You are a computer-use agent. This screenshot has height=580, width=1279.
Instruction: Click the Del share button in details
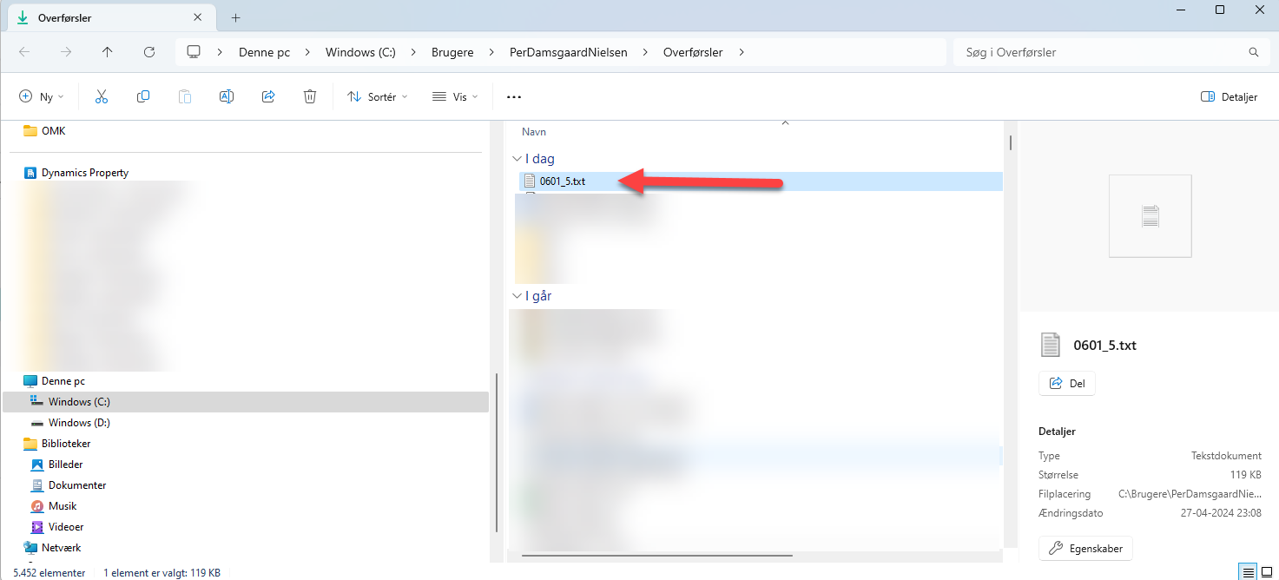coord(1067,383)
